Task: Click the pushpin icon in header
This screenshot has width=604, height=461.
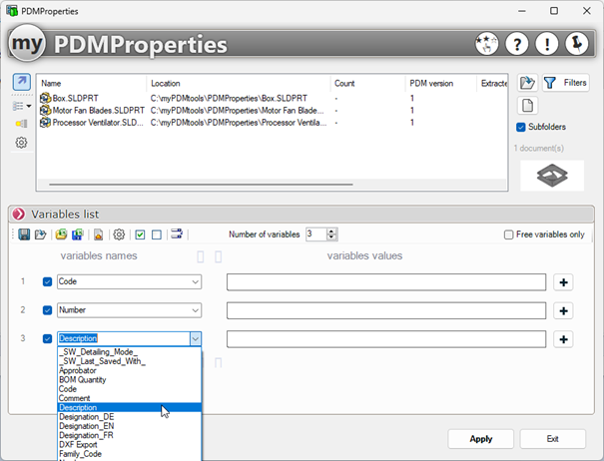Action: (577, 44)
